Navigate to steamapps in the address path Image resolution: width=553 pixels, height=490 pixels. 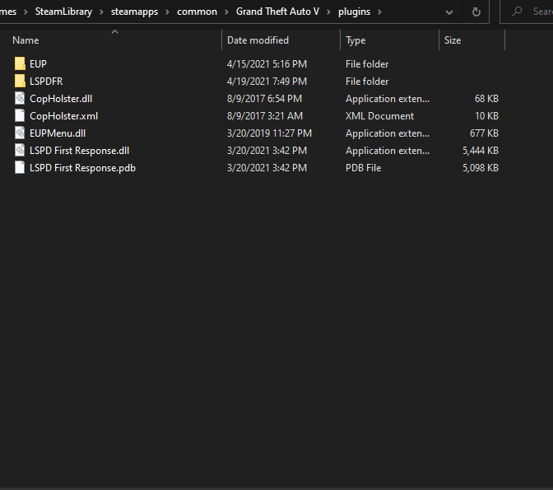click(135, 12)
